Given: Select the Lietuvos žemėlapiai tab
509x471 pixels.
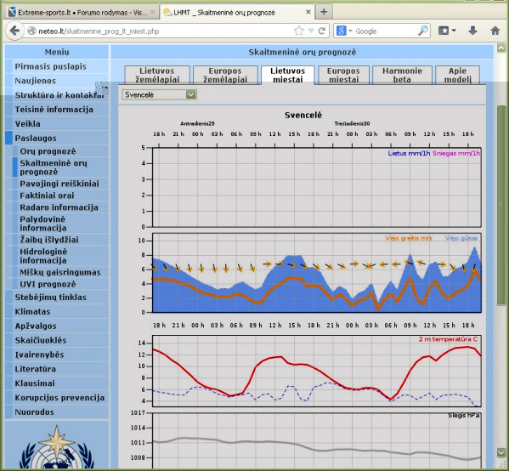Looking at the screenshot, I should coord(157,75).
